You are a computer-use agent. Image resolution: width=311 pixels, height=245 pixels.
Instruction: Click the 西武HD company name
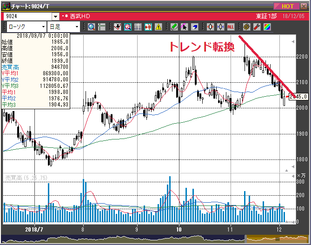click(80, 16)
